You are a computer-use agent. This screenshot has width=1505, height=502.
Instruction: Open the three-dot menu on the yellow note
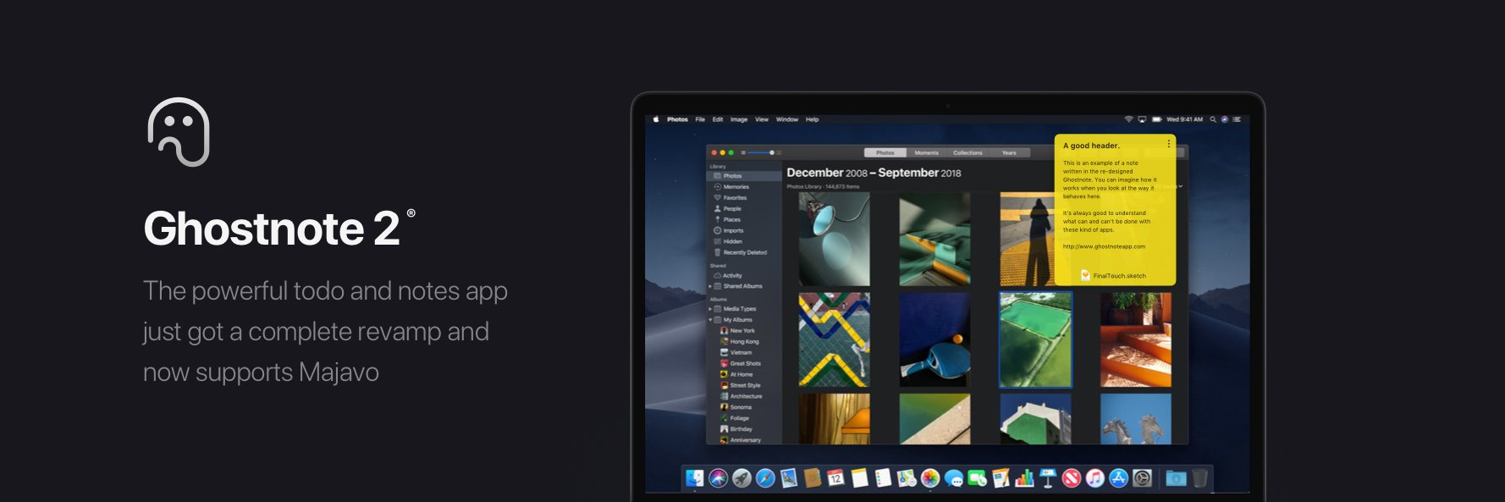click(1169, 144)
